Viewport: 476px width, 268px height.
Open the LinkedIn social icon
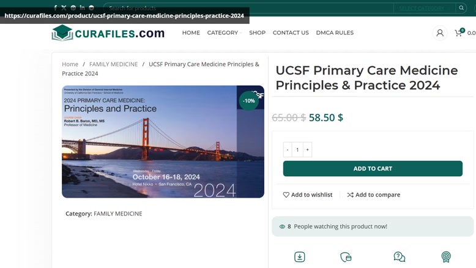point(82,7)
